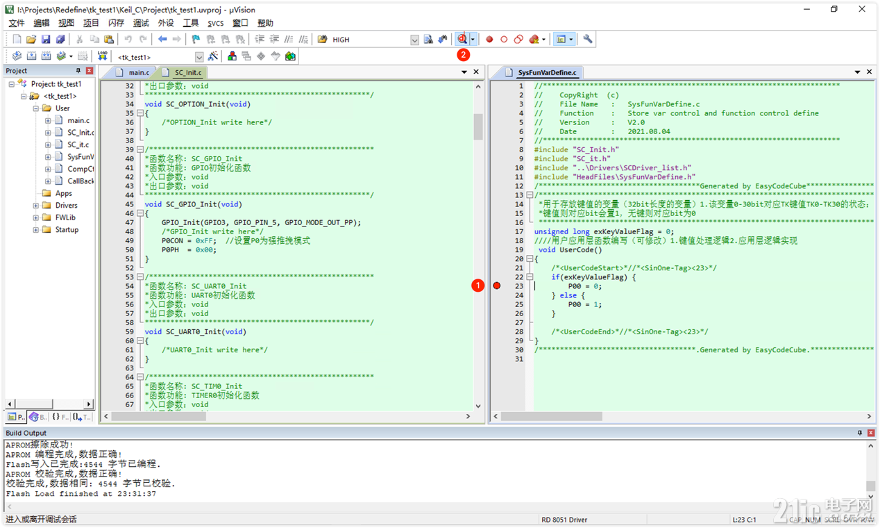Insert a breakpoint with red dot icon
This screenshot has height=528, width=880.
point(489,40)
